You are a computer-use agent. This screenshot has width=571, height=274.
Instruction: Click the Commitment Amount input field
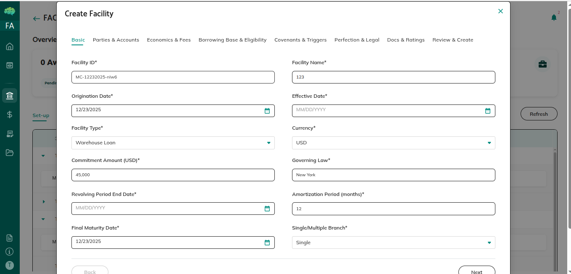[173, 175]
